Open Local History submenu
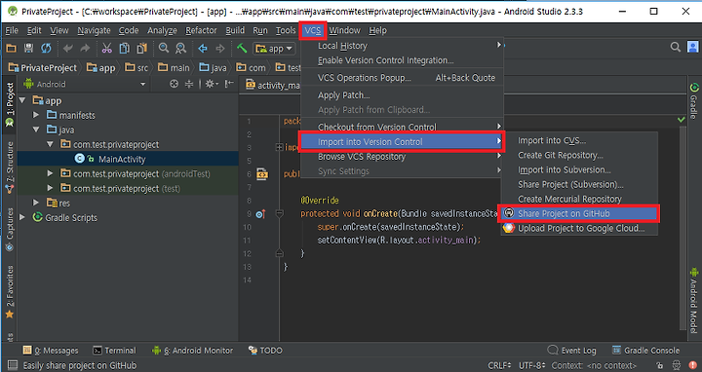Image resolution: width=702 pixels, height=372 pixels. point(402,46)
